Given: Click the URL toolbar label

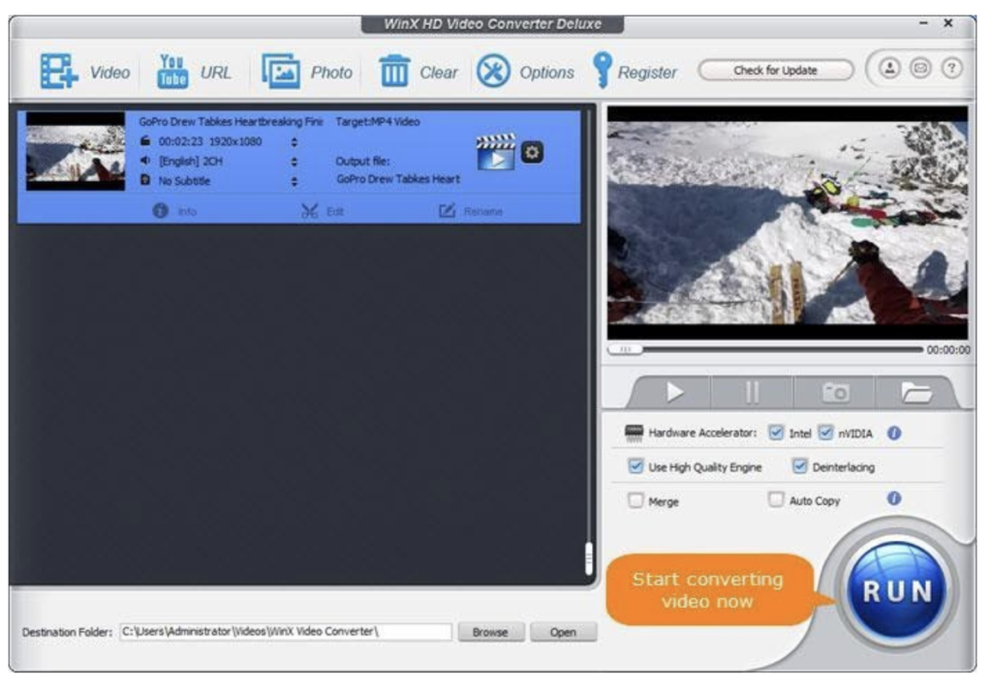Looking at the screenshot, I should point(216,73).
